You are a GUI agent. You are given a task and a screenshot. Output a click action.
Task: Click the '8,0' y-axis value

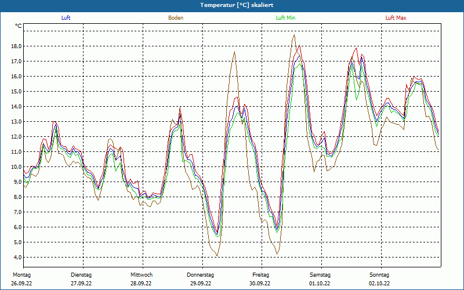pos(18,197)
